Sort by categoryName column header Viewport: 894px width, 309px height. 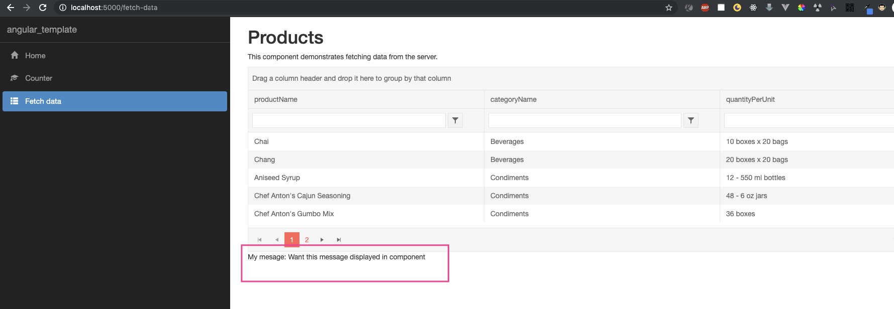513,99
